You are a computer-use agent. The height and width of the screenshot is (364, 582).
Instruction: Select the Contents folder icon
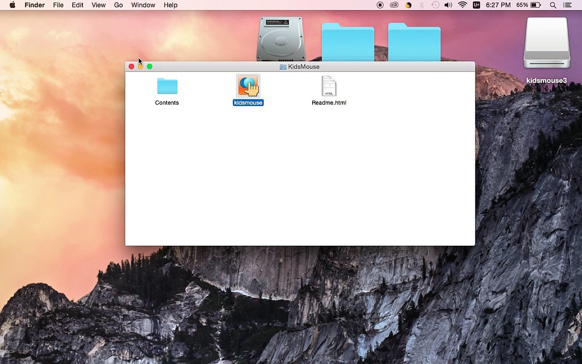pyautogui.click(x=167, y=86)
